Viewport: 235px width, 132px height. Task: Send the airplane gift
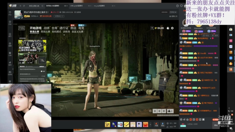point(120,124)
